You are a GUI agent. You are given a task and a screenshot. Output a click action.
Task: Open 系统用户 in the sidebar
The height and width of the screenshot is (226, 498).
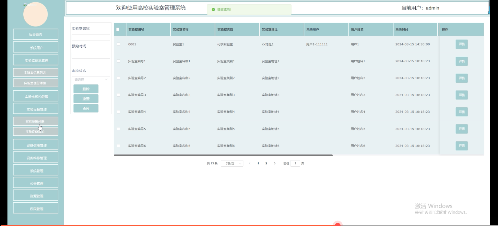click(x=36, y=47)
